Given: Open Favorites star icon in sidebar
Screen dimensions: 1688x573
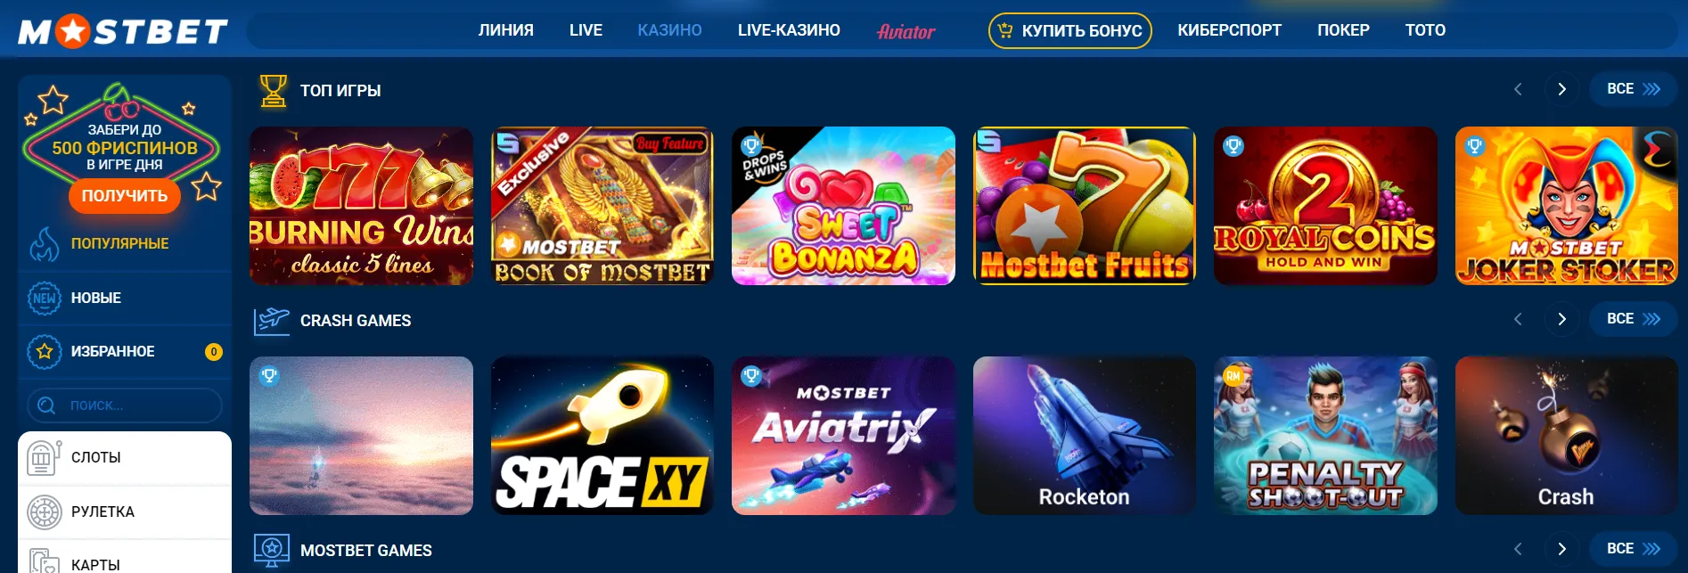Looking at the screenshot, I should point(44,351).
